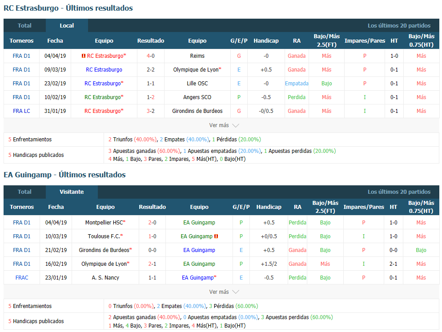
Task: Switch to Total tab in EA Guingamp section
Action: click(24, 192)
